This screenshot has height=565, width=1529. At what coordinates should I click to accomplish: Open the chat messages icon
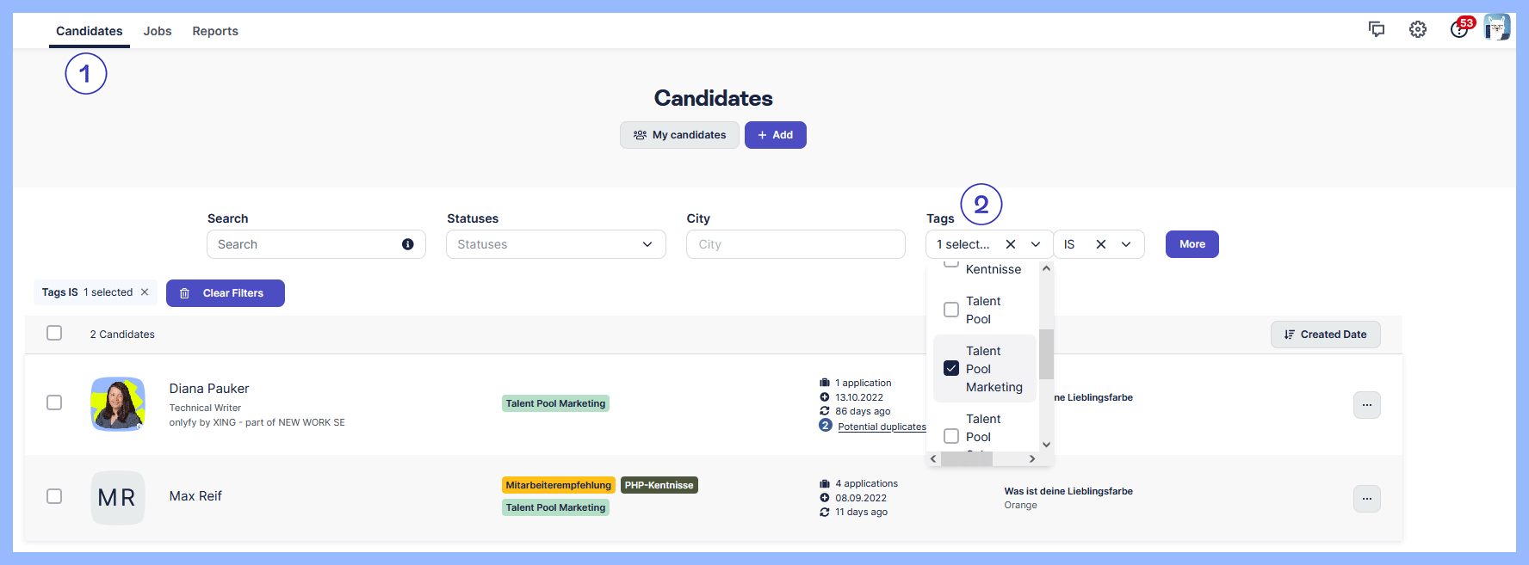pyautogui.click(x=1376, y=29)
